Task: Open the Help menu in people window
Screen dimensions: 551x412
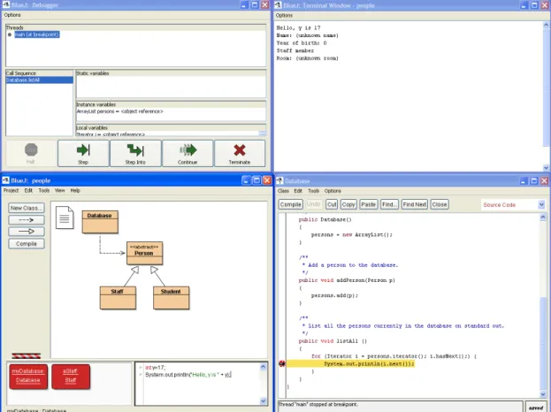Action: (x=75, y=190)
